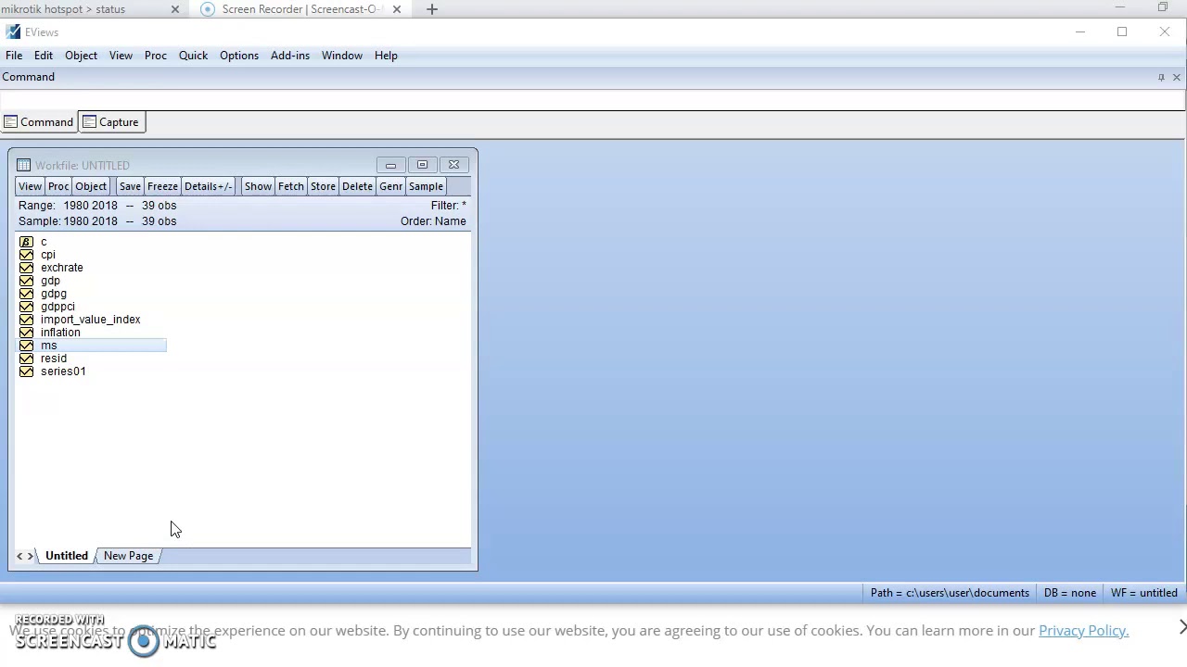Dismiss the cookie notice banner
This screenshot has width=1187, height=667.
click(x=1181, y=627)
